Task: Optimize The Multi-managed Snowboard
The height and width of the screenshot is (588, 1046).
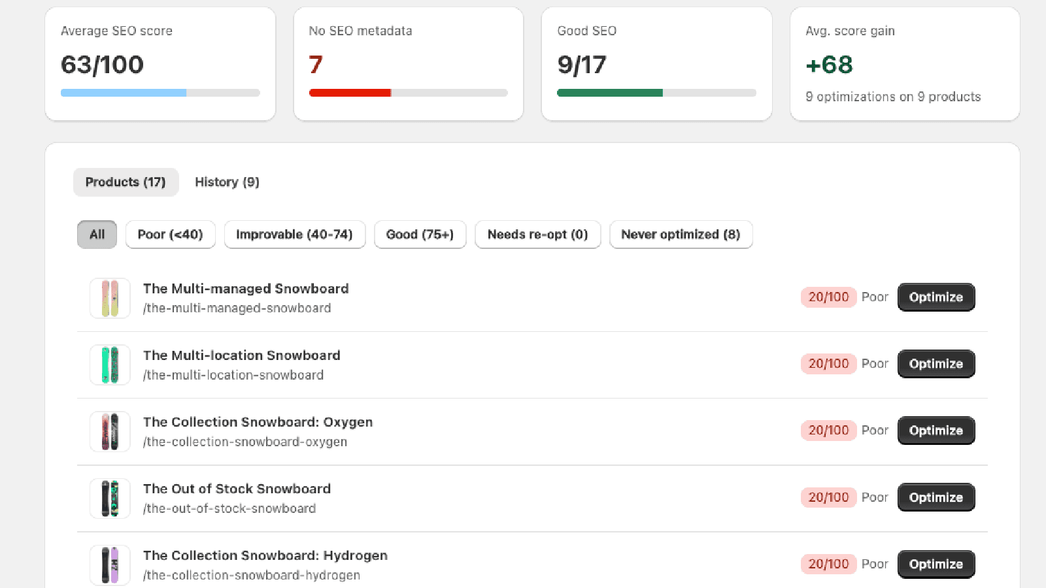Action: (x=936, y=297)
